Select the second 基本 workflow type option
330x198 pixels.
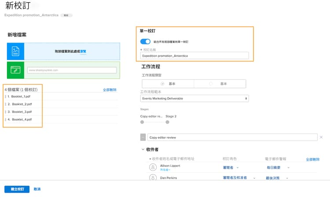(x=220, y=84)
